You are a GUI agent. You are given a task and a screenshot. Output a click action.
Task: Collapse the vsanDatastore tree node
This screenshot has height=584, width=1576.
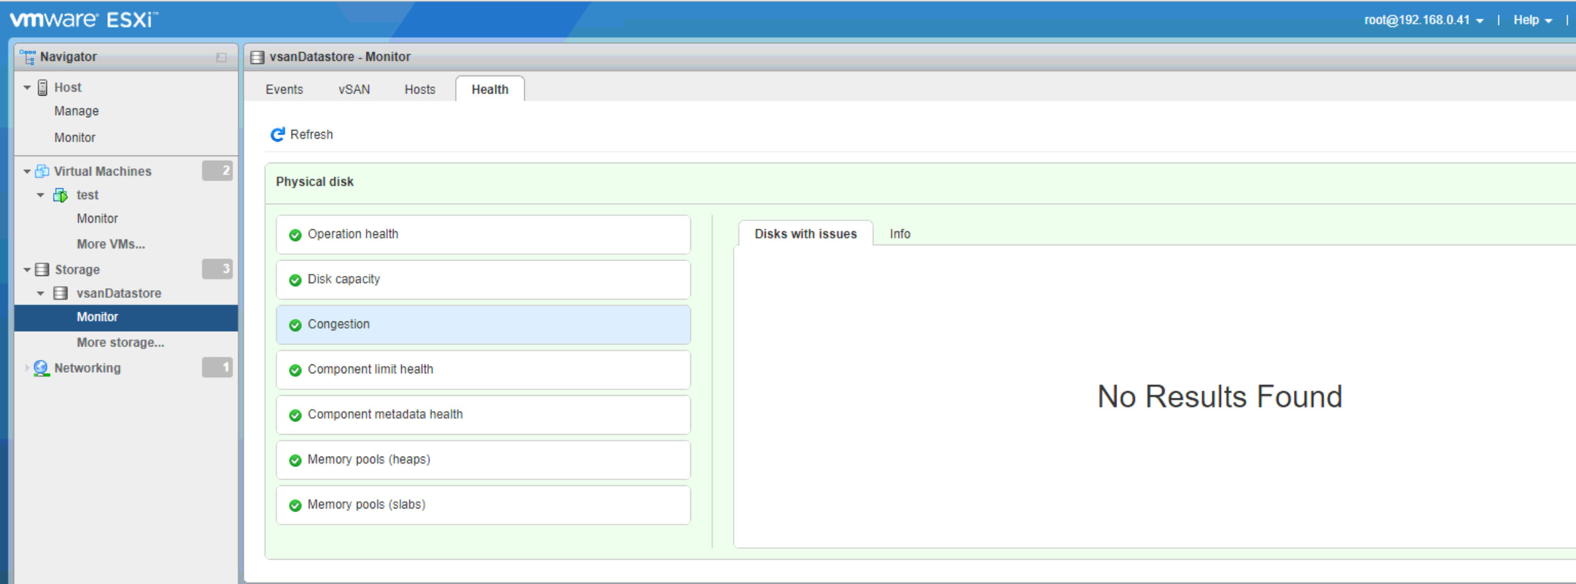click(x=40, y=293)
